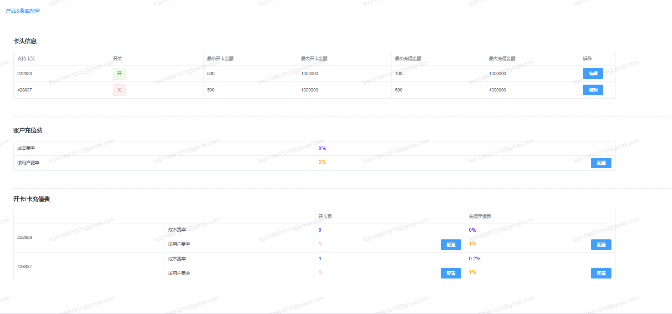Click 编辑 button for card 222929
Screen dimensions: 672x314
pos(593,73)
